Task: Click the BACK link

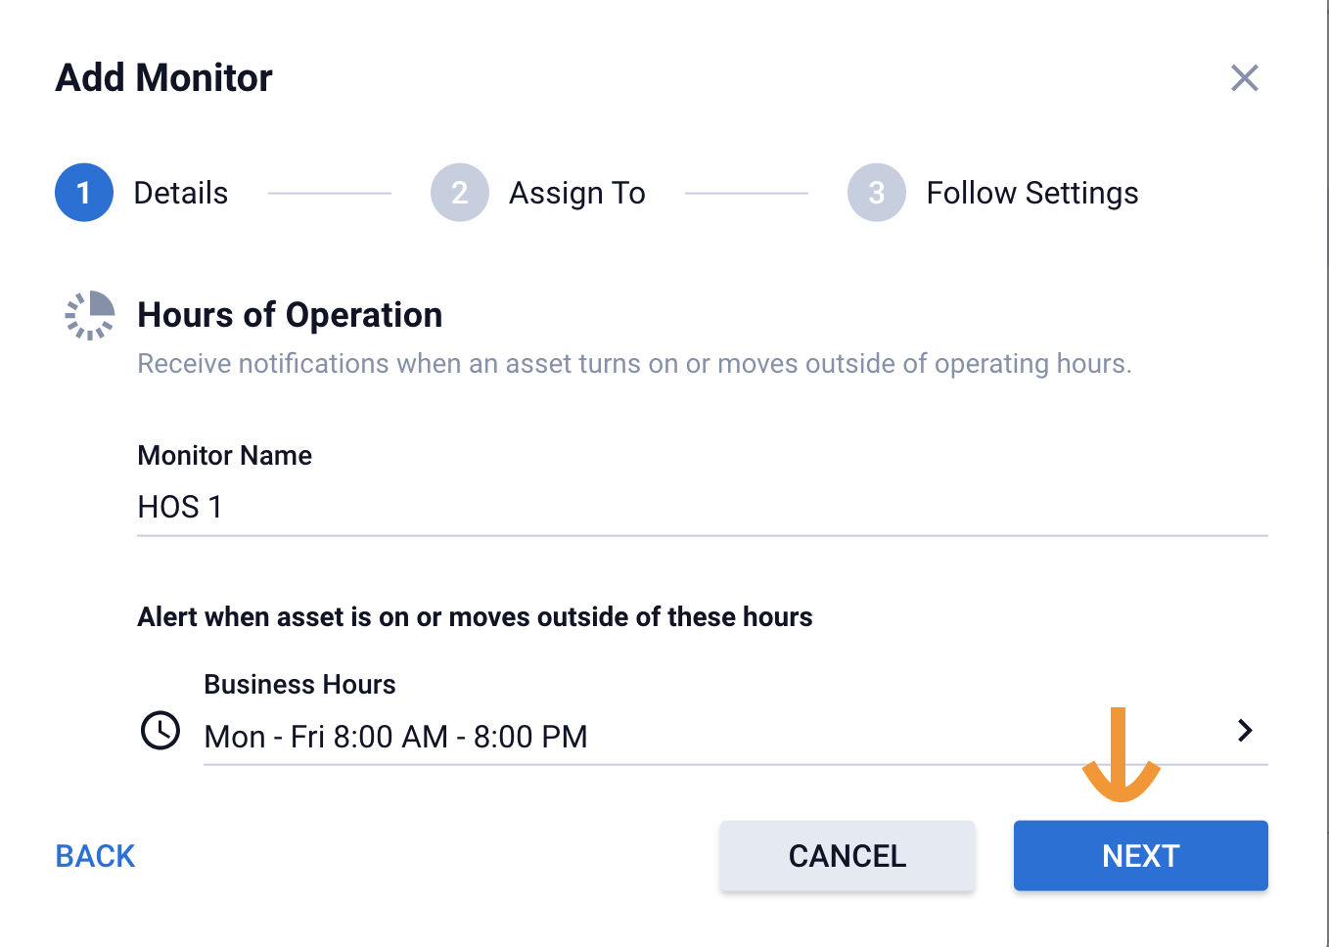Action: pos(95,856)
